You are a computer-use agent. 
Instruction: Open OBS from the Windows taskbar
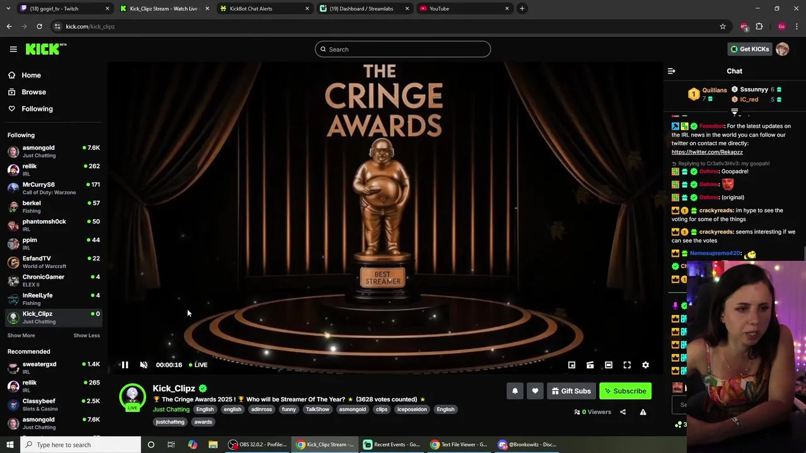click(258, 445)
